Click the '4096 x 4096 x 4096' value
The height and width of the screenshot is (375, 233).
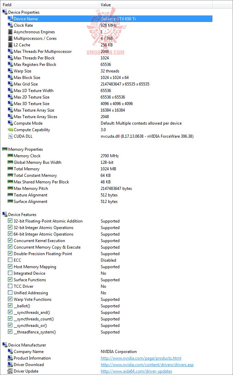pyautogui.click(x=117, y=104)
